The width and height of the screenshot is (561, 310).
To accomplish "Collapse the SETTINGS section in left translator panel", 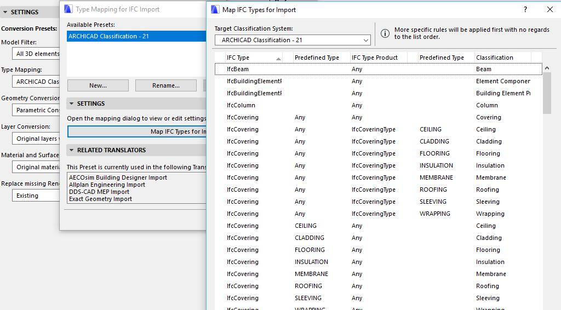I will click(5, 12).
